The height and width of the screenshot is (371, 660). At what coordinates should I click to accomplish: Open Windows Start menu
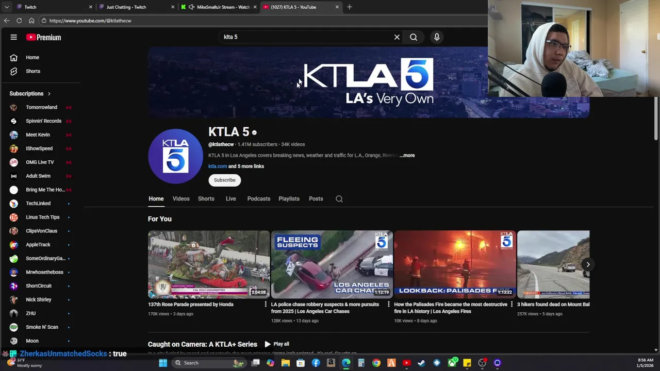coord(163,363)
